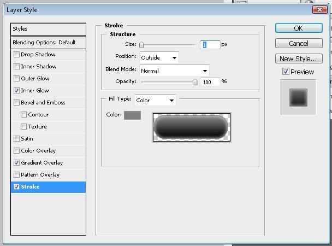Click the Opacity slider handle
Image resolution: width=332 pixels, height=246 pixels.
click(195, 82)
